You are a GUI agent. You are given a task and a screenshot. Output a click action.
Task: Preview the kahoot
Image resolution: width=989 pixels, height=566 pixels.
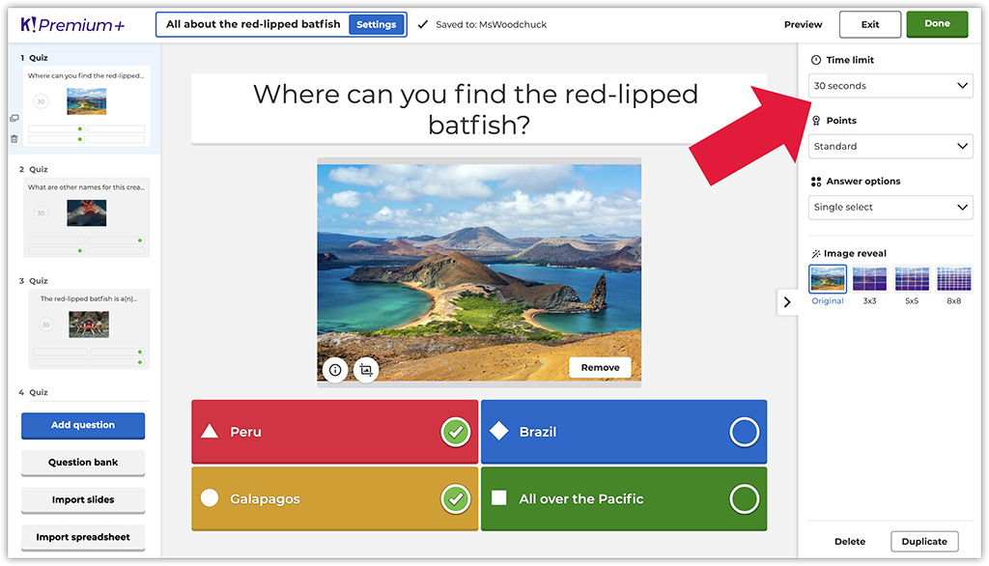[803, 23]
